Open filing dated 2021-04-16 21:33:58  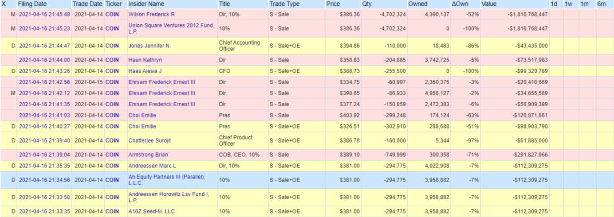44,197
